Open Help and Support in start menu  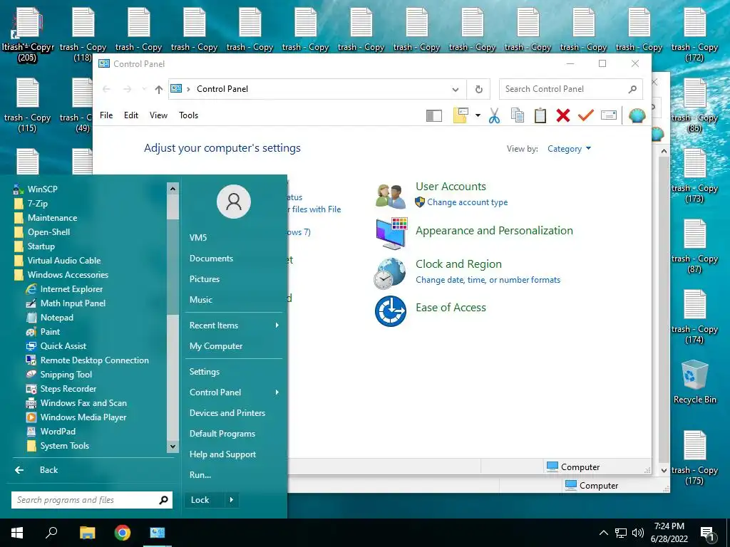[222, 454]
